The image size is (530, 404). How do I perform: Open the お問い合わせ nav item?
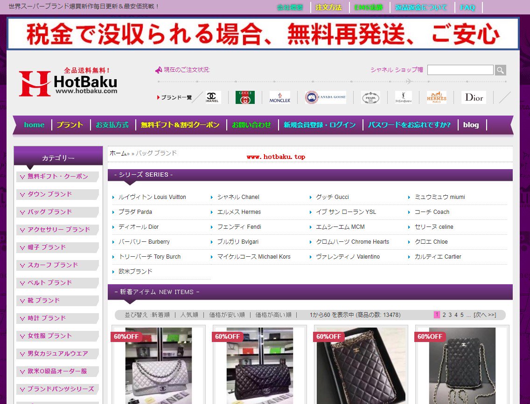(x=251, y=124)
